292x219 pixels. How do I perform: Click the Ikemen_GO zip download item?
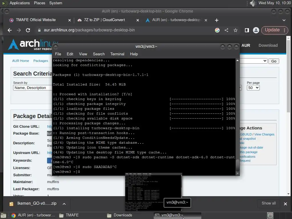[x=37, y=203]
